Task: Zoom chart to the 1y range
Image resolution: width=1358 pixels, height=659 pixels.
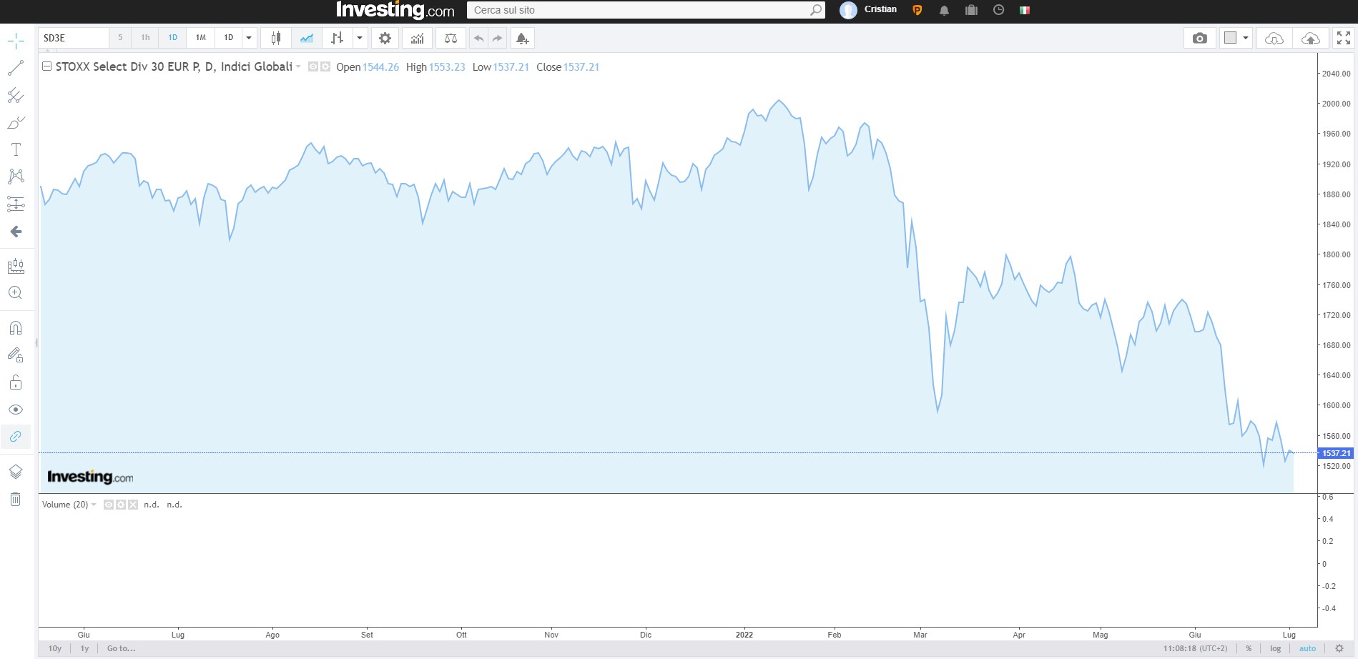Action: click(x=84, y=648)
